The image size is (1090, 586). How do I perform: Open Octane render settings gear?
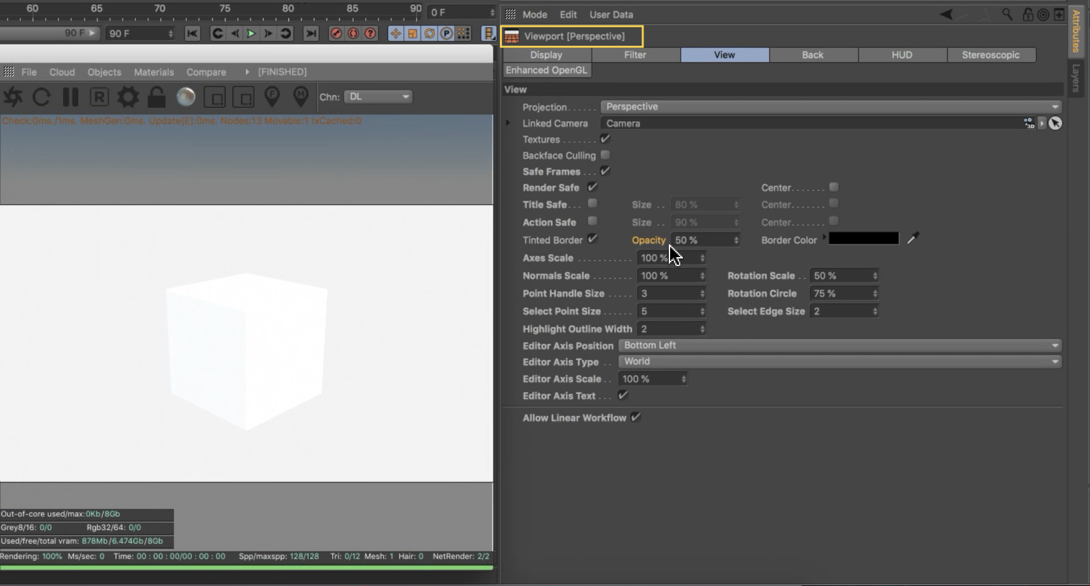click(x=128, y=97)
